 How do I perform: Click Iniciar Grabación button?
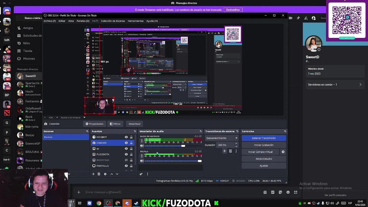pyautogui.click(x=264, y=145)
